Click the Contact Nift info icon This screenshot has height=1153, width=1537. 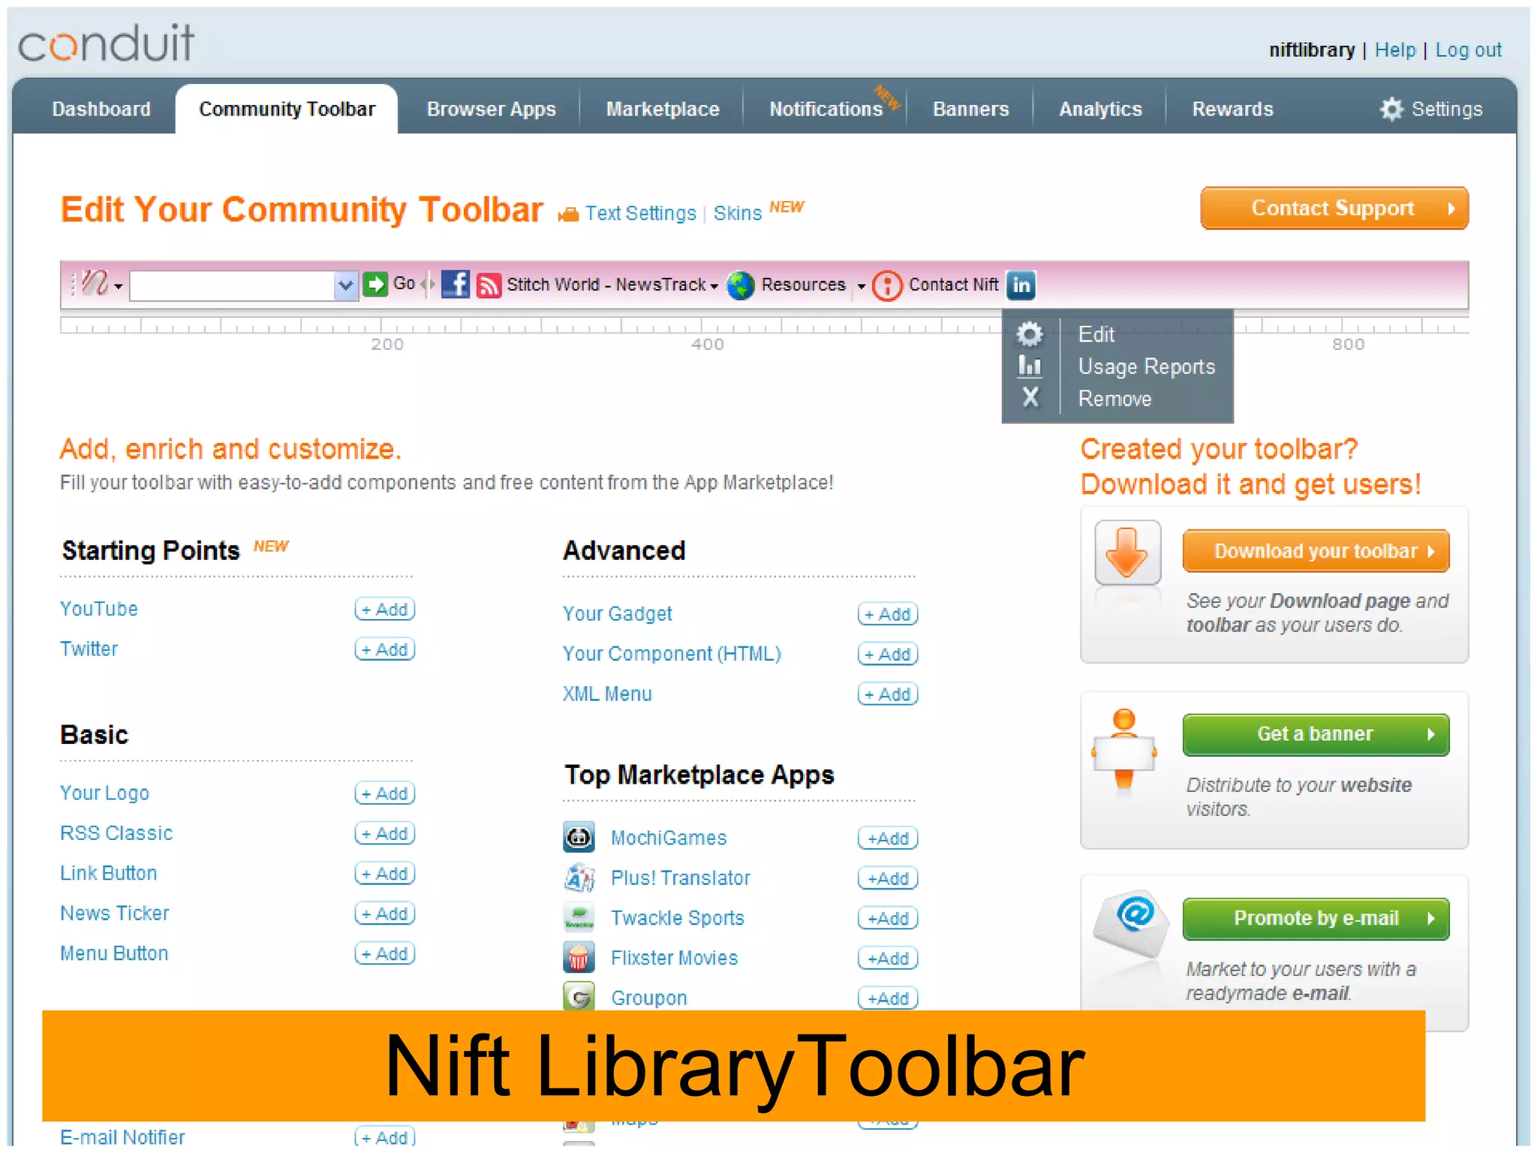887,285
